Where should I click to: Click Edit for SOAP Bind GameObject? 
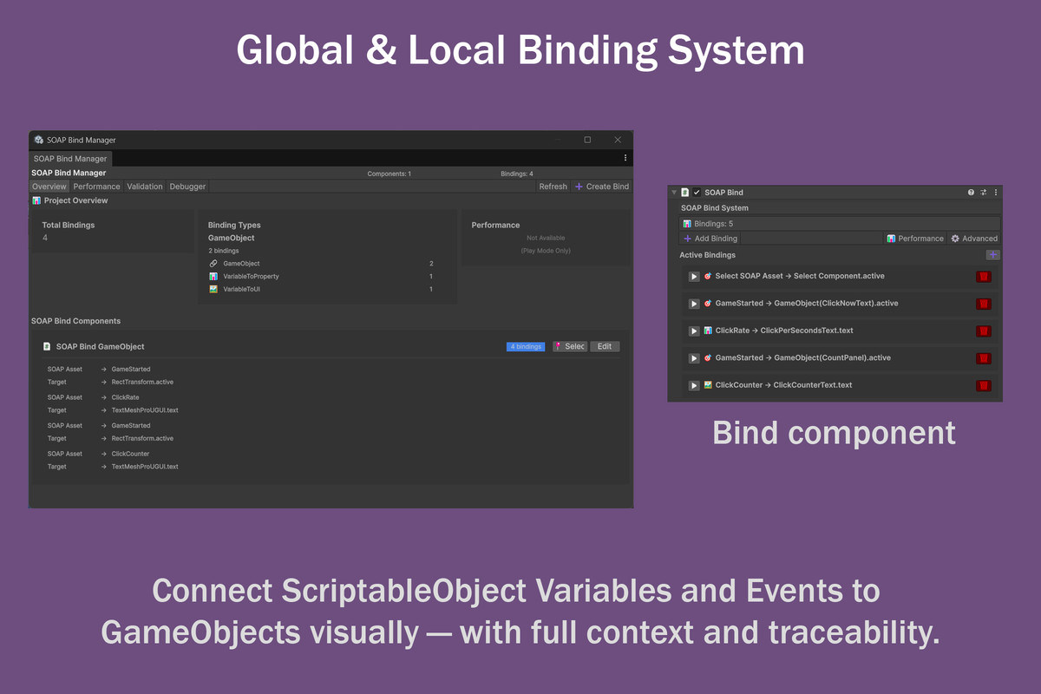(605, 346)
